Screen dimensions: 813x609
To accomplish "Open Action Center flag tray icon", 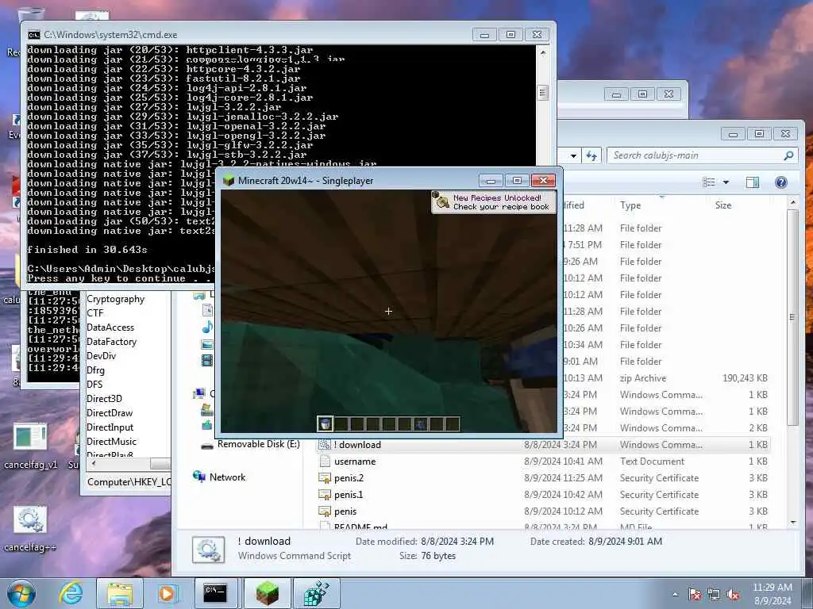I will (695, 595).
